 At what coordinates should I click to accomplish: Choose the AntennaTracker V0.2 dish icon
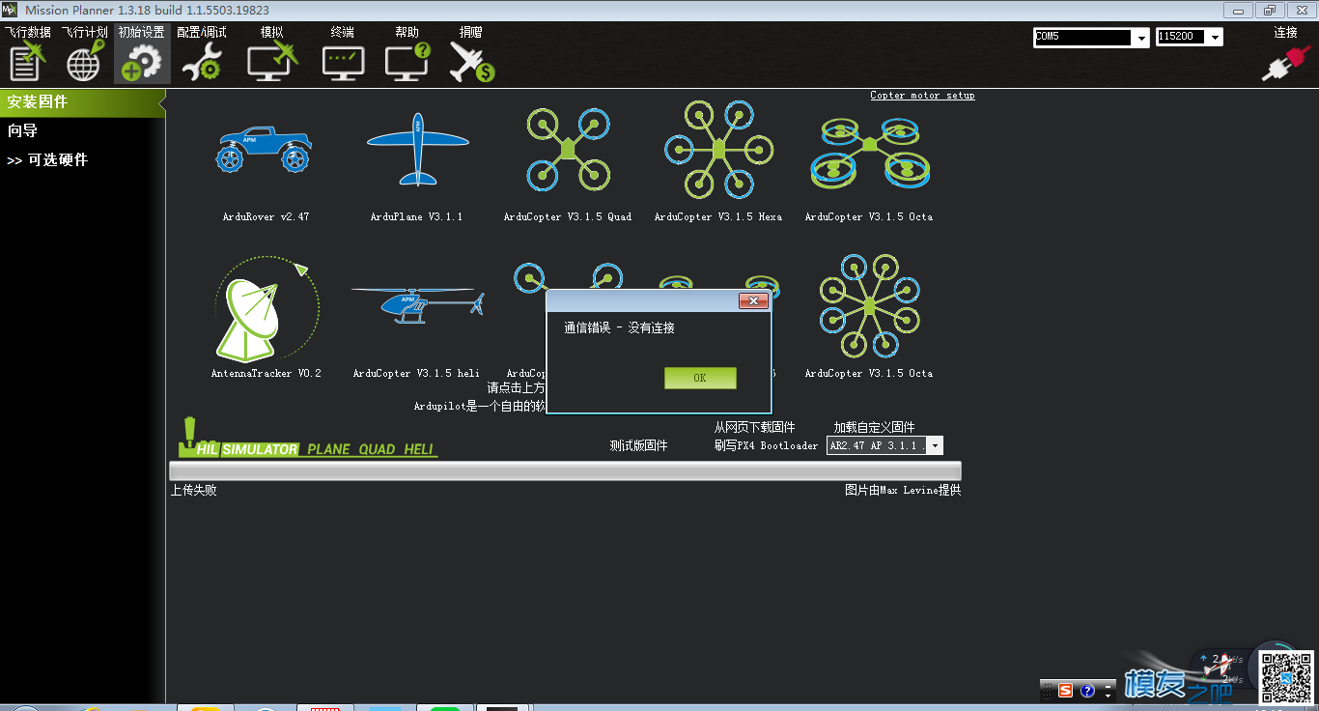click(x=267, y=307)
